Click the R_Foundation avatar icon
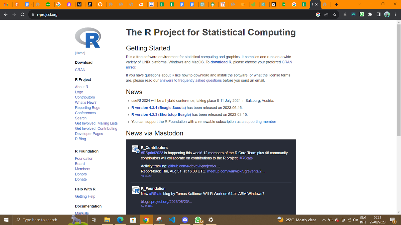The width and height of the screenshot is (401, 225). (136, 190)
